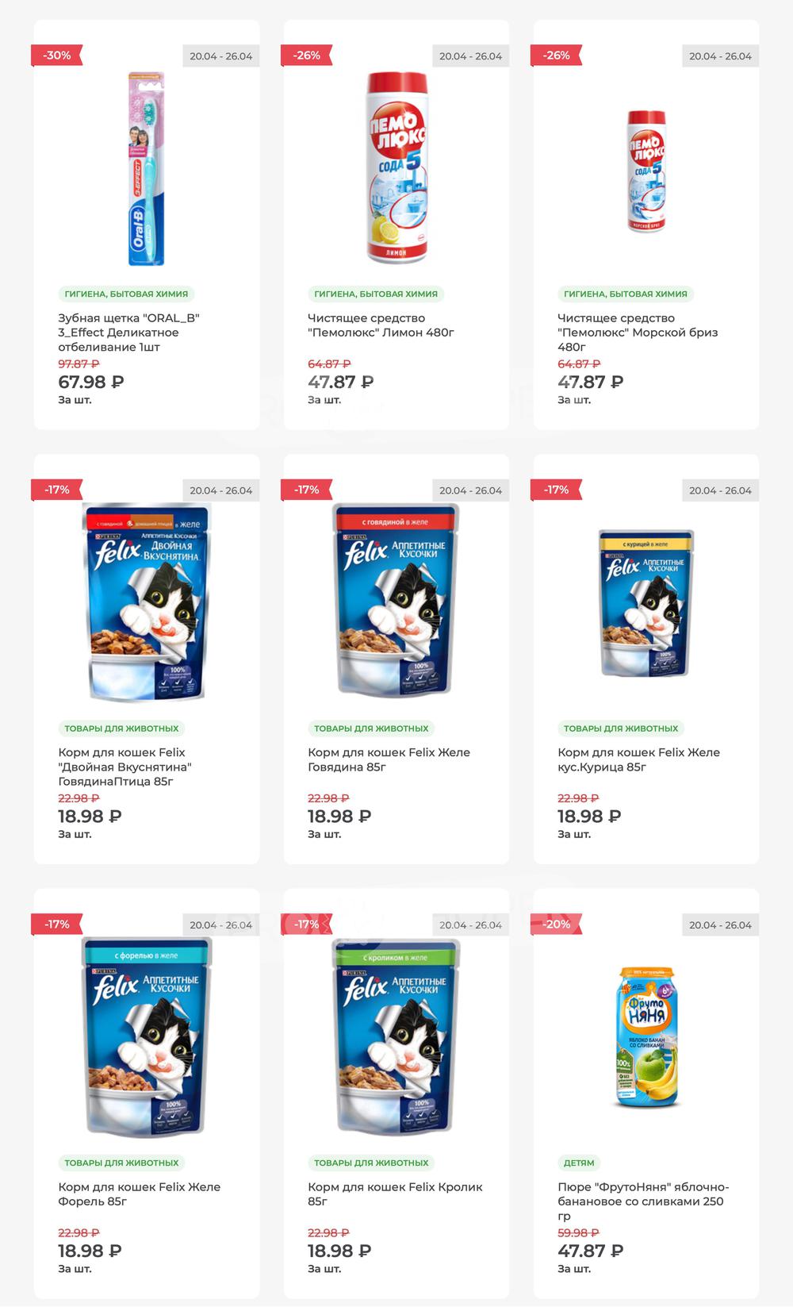Click the -30% discount badge

57,56
